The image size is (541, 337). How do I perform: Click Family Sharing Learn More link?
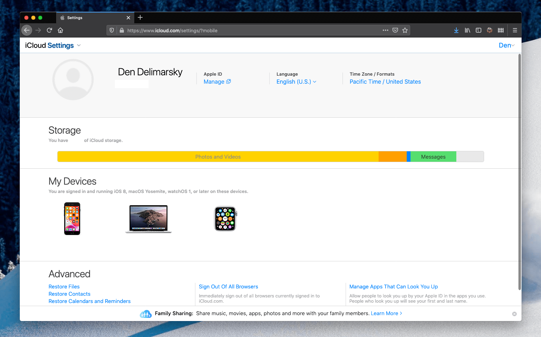click(x=386, y=313)
